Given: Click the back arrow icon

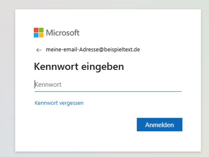Looking at the screenshot, I should point(39,50).
